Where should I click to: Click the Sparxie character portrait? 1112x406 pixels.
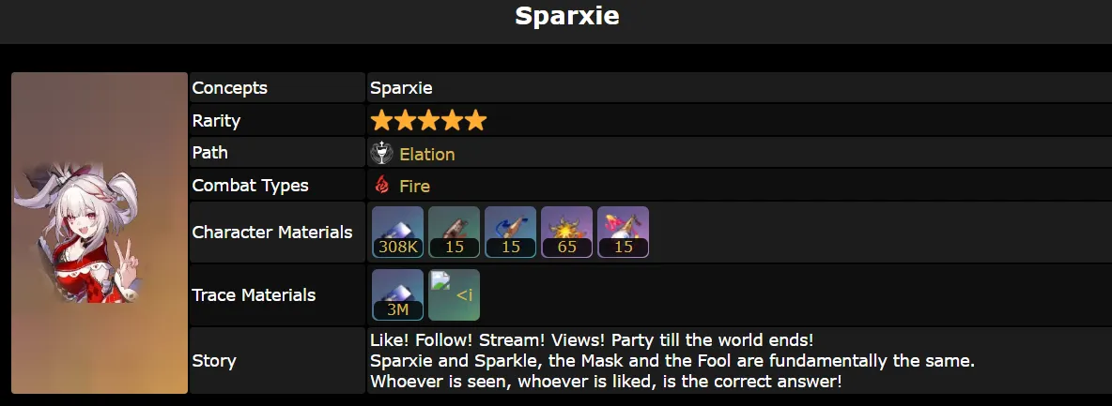(x=100, y=233)
